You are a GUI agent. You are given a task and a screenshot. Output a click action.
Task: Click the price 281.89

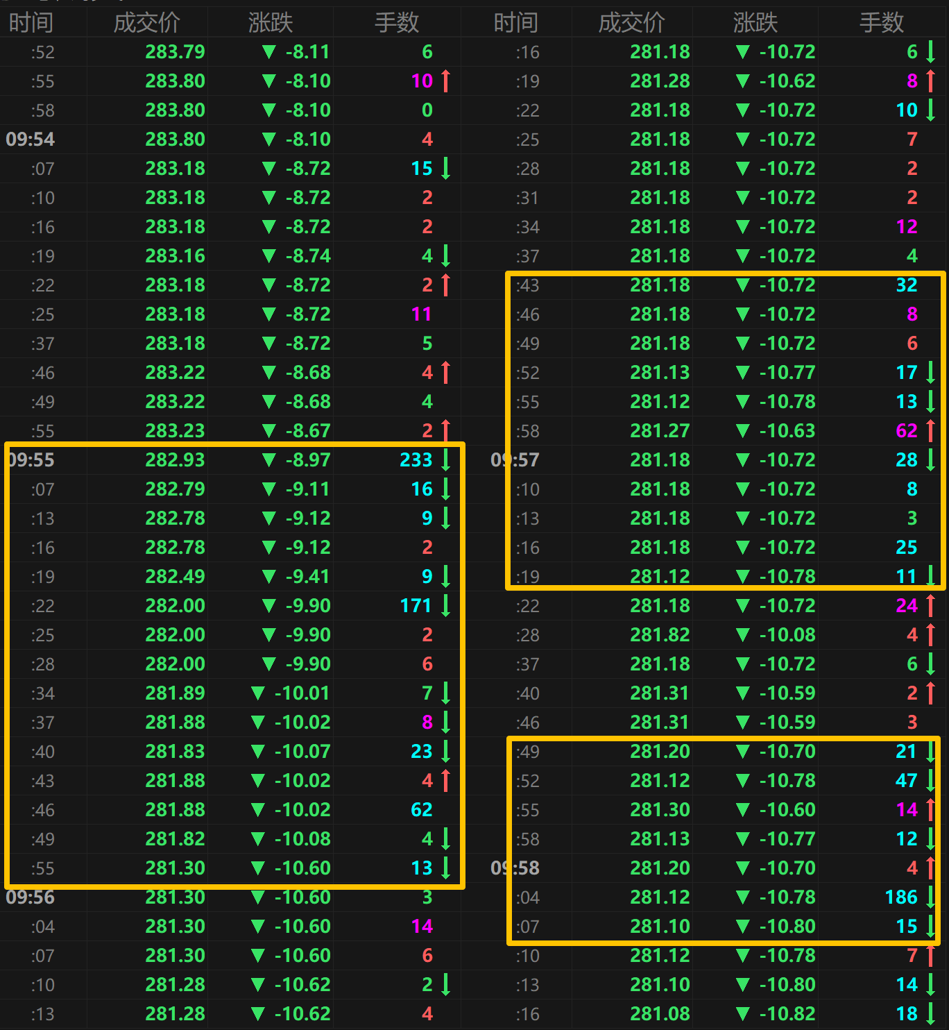pos(175,693)
